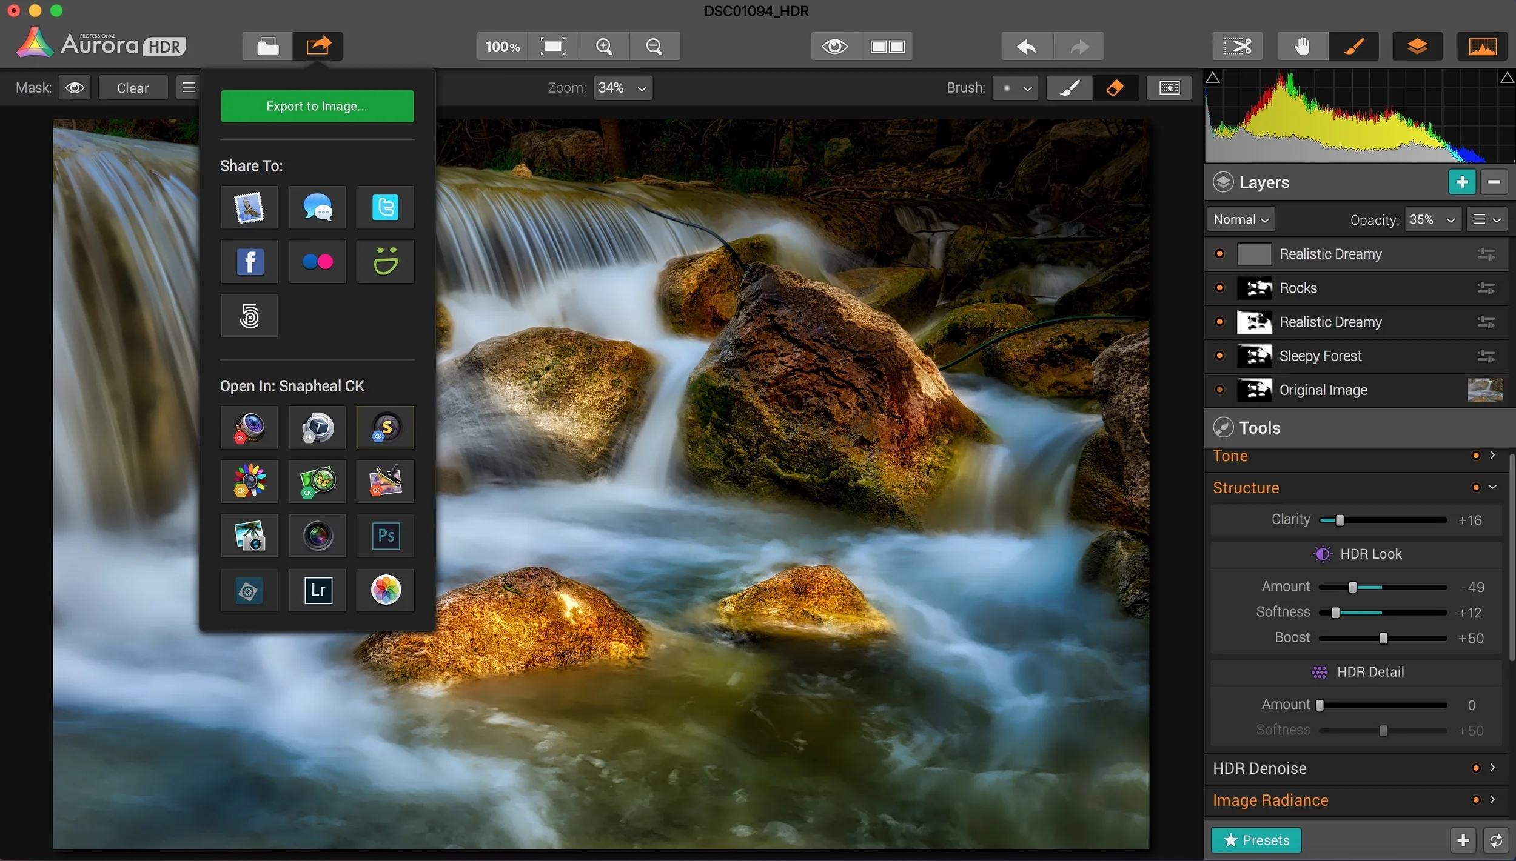Screen dimensions: 1516x861
Task: Open Image Radiance panel section
Action: pyautogui.click(x=1492, y=800)
